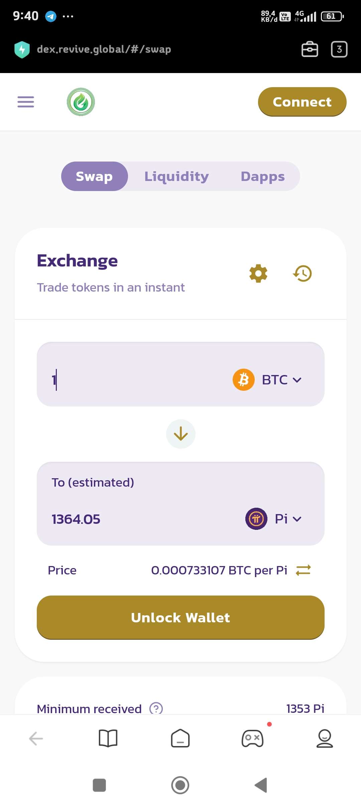
Task: Expand the BTC token selector
Action: [267, 380]
